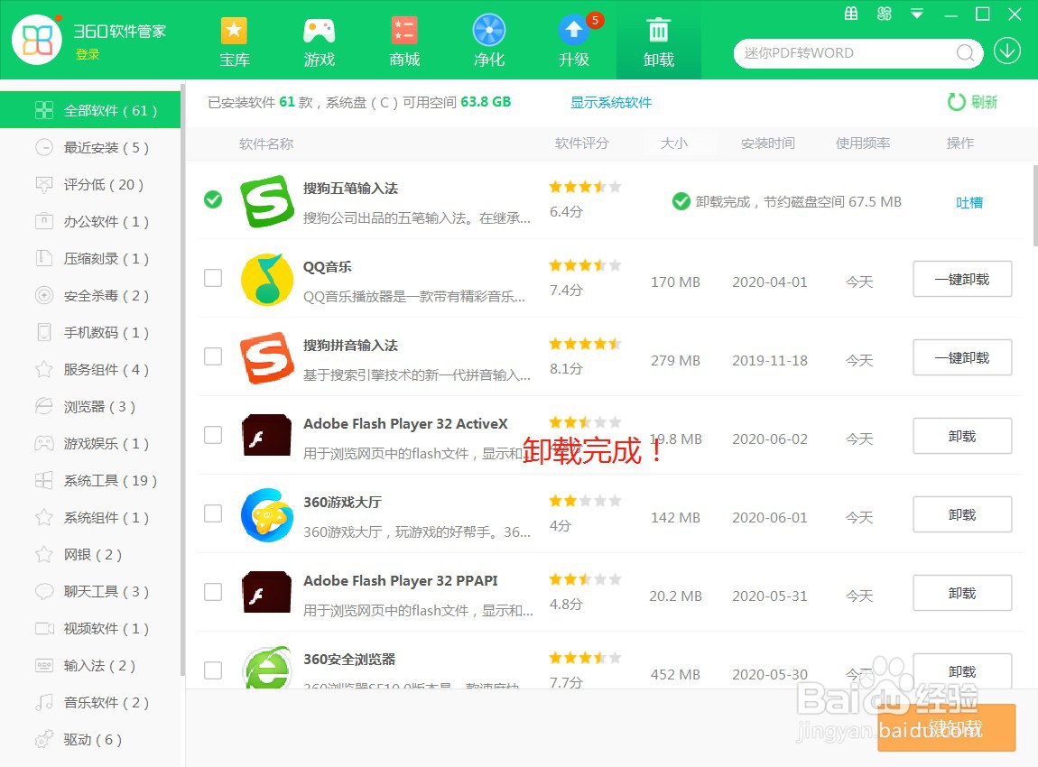Open the 卸载 trash icon tab

(659, 41)
